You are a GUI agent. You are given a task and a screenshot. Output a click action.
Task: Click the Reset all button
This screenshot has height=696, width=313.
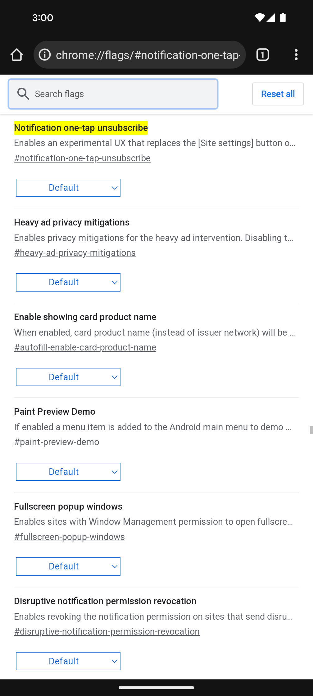(278, 94)
